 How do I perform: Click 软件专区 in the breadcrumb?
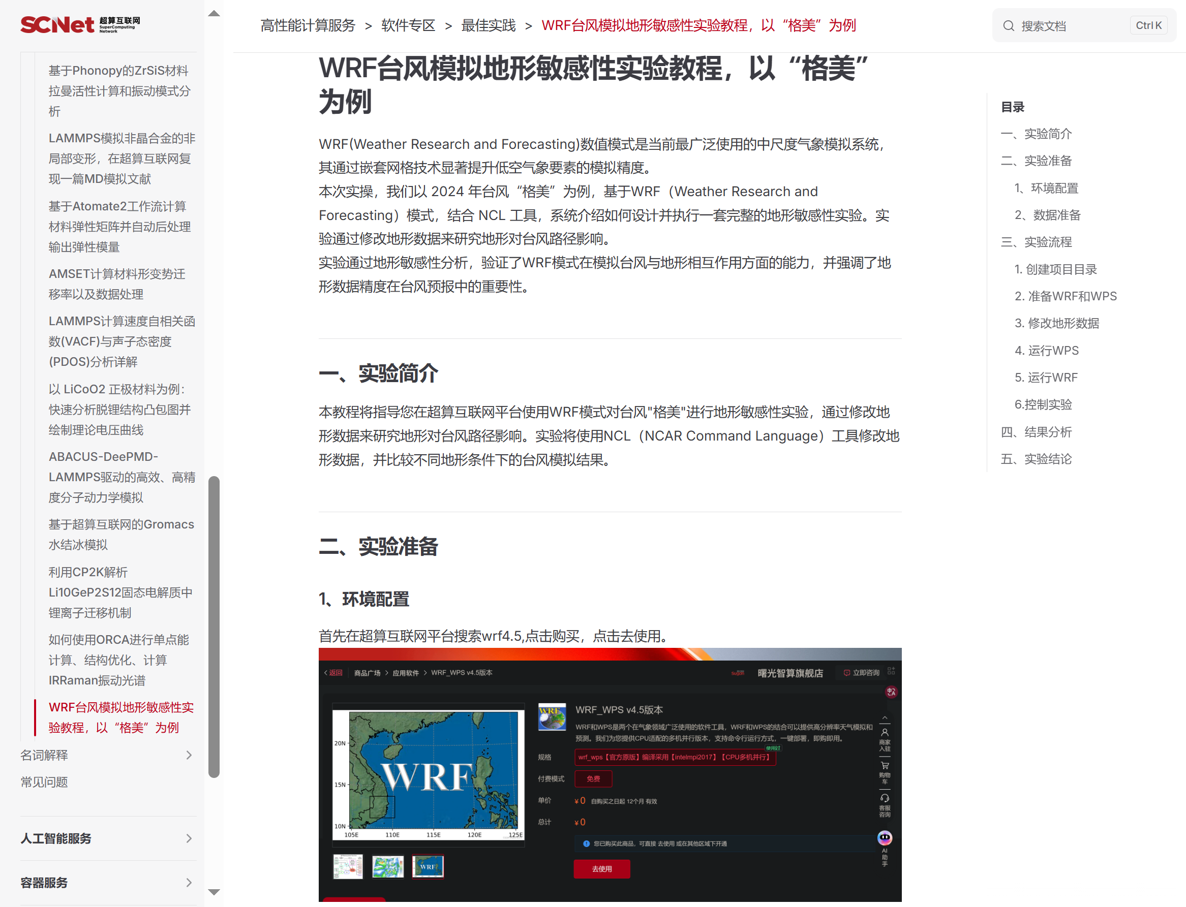408,25
